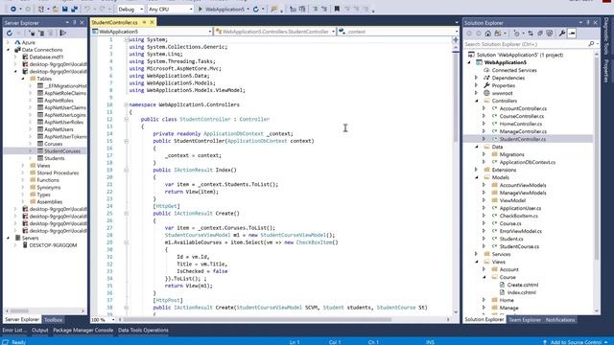
Task: Open the Error List tab
Action: (x=14, y=330)
